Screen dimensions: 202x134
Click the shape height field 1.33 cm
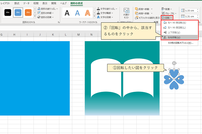[190, 10]
